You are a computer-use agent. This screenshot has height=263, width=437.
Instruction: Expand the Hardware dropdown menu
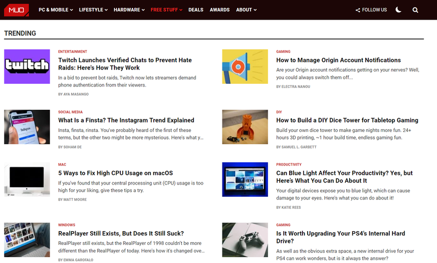[129, 10]
